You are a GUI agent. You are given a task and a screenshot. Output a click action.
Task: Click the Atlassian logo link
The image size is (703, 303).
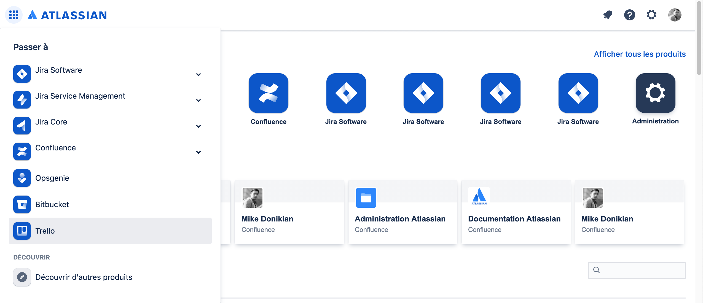(67, 15)
